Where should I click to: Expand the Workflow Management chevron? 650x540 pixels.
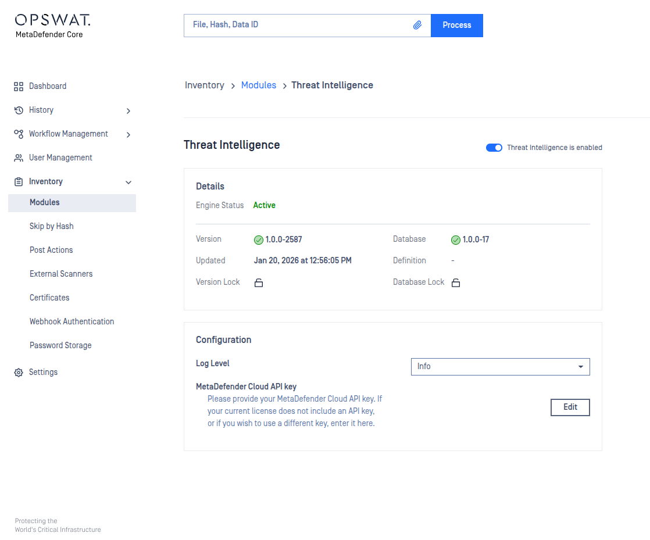[128, 134]
